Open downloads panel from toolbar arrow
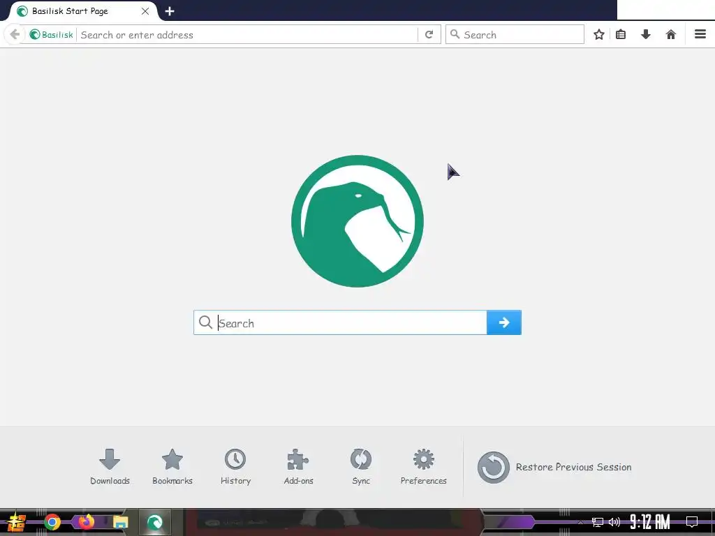Viewport: 715px width, 536px height. [x=646, y=34]
